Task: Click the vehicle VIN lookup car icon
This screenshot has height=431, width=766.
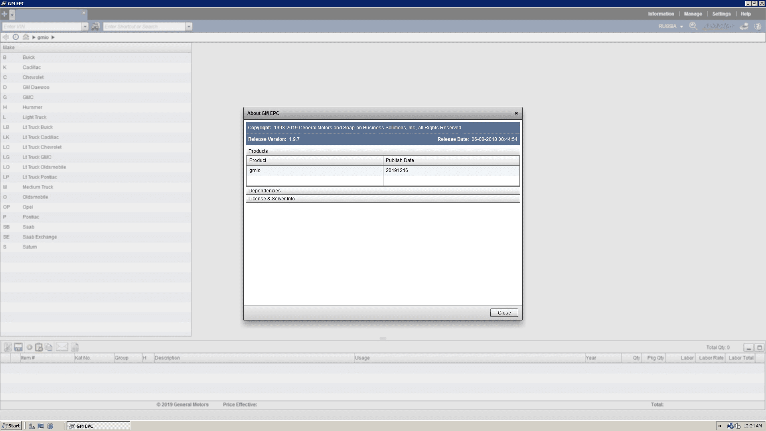Action: tap(95, 26)
